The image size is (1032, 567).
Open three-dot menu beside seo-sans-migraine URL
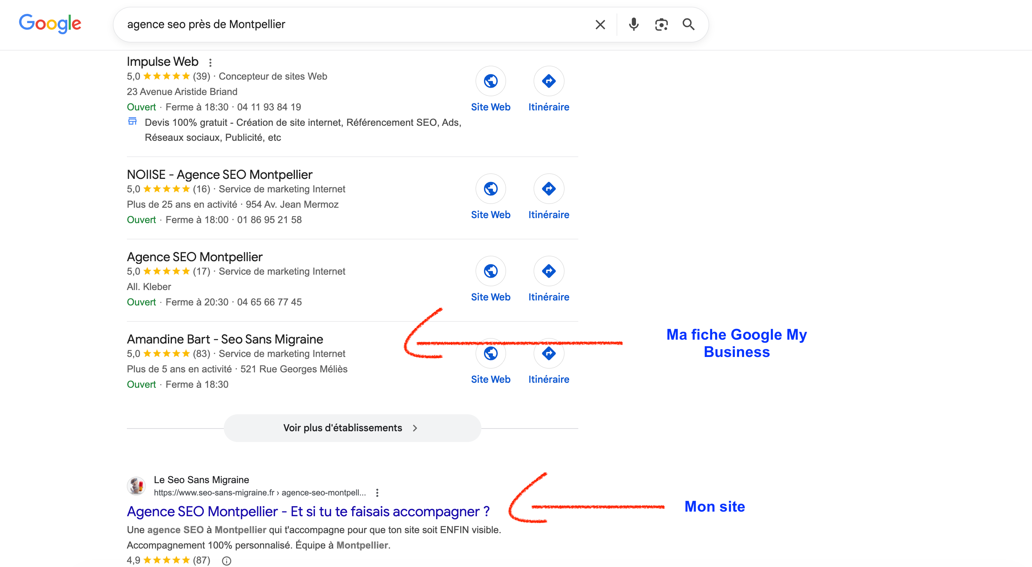pyautogui.click(x=377, y=492)
